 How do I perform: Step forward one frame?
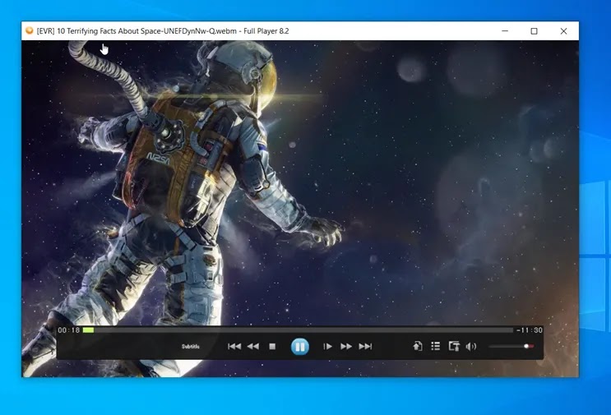pyautogui.click(x=327, y=346)
